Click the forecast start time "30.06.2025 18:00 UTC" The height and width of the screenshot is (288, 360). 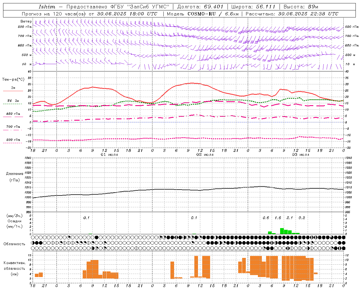[127, 14]
